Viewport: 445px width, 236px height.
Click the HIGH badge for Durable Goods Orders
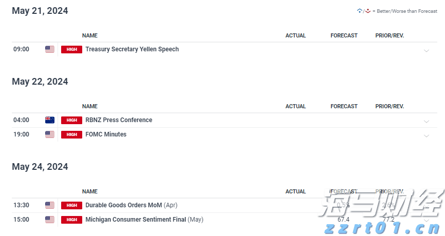(71, 205)
